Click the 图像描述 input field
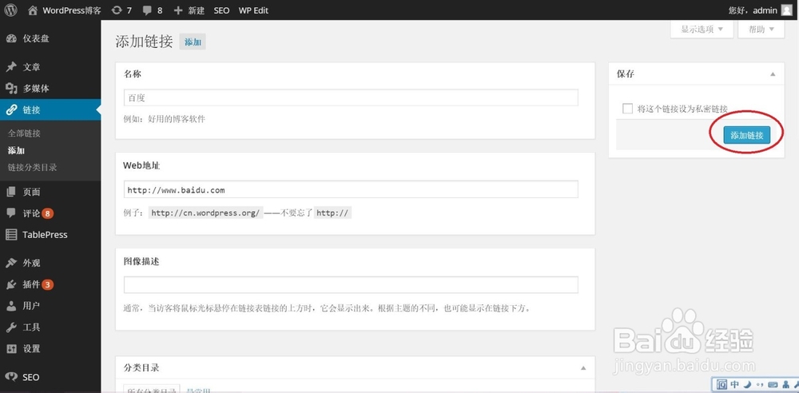This screenshot has width=799, height=393. tap(351, 285)
